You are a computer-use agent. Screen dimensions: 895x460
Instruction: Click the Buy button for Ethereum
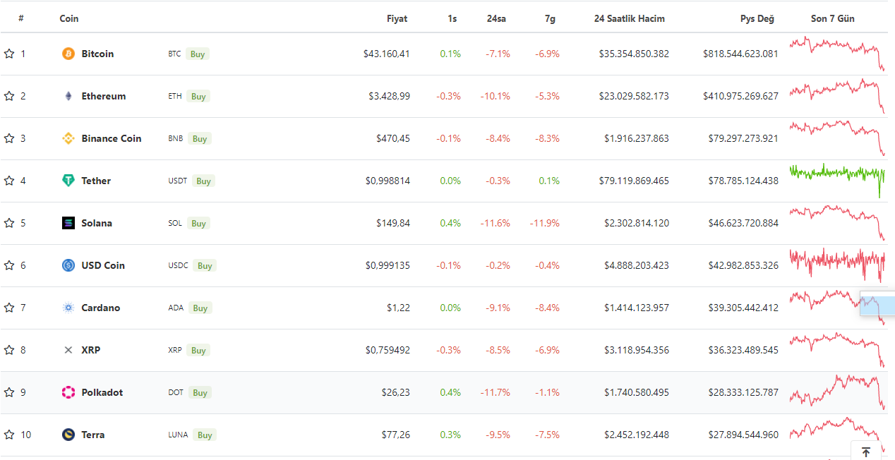pos(198,96)
